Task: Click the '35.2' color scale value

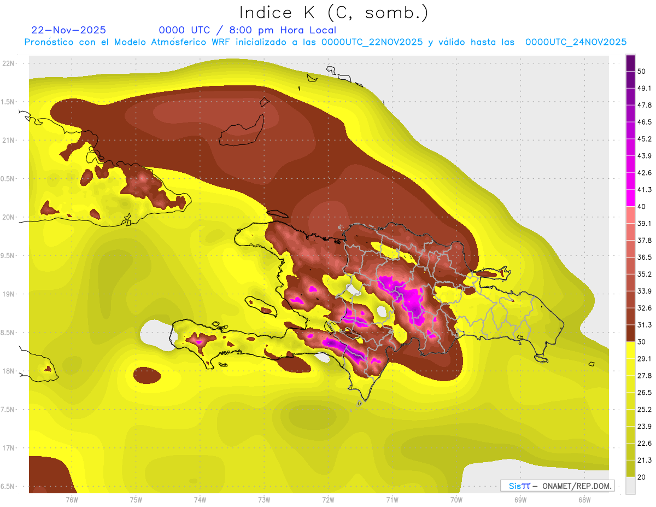Action: 645,274
